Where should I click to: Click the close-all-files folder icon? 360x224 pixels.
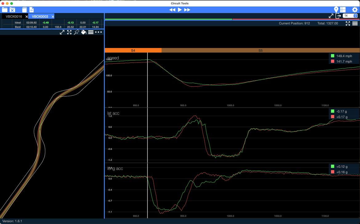12,10
